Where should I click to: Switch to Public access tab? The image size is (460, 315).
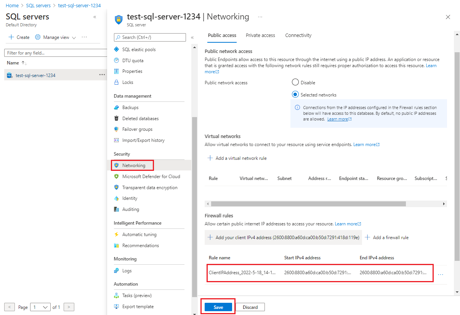tap(222, 35)
